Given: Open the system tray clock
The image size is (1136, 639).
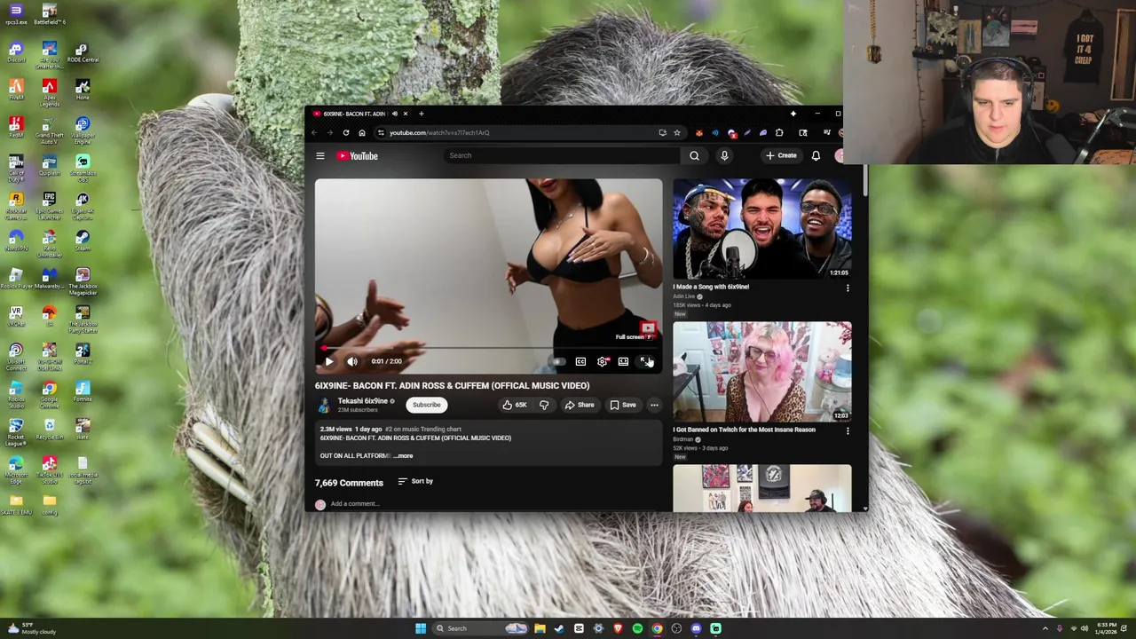Looking at the screenshot, I should click(x=1107, y=628).
